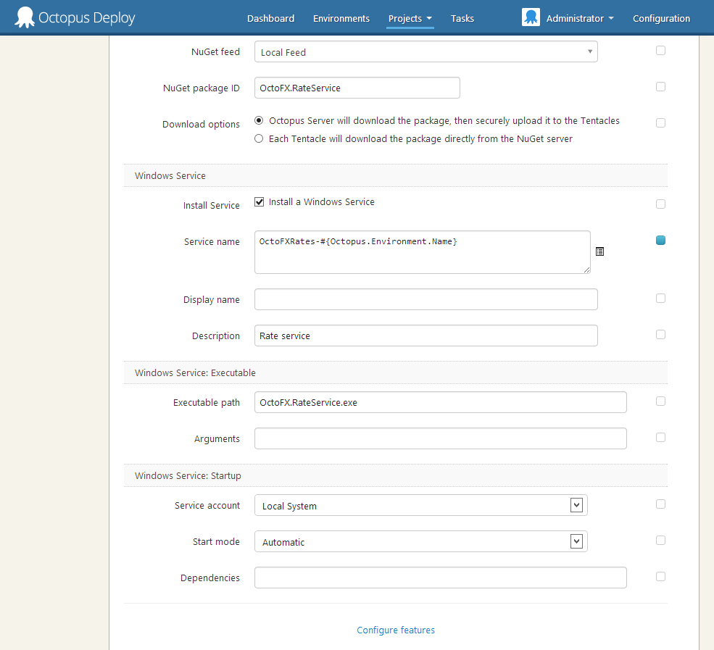The image size is (714, 650).
Task: Open the Projects menu
Action: (410, 19)
